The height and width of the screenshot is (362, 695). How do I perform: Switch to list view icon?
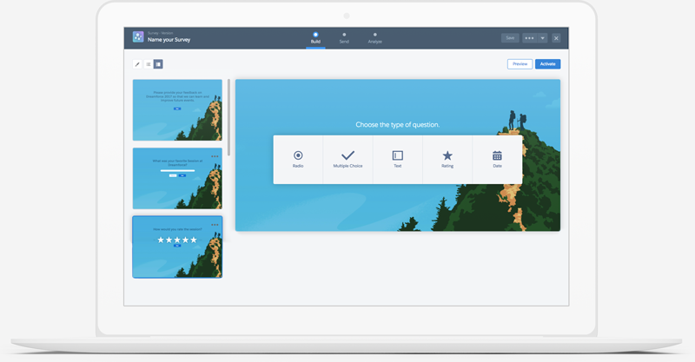tap(149, 64)
